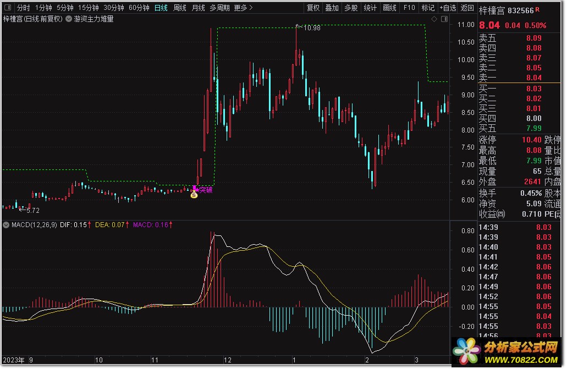Click the 14:47 trade tick row
Screen dimensions: 567x369
pos(519,277)
